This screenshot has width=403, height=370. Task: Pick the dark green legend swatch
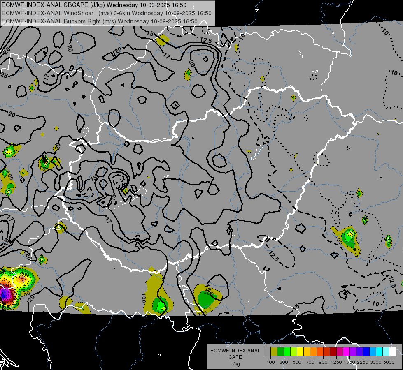pos(280,352)
